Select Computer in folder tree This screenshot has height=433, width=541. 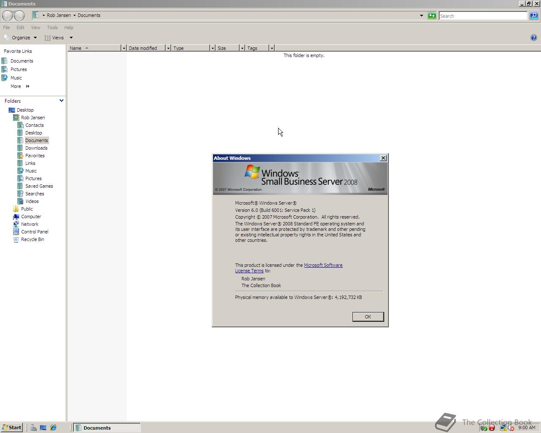coord(31,216)
